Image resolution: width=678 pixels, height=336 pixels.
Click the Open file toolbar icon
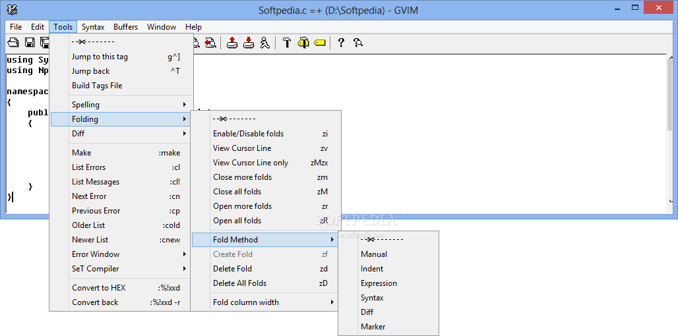[x=13, y=42]
